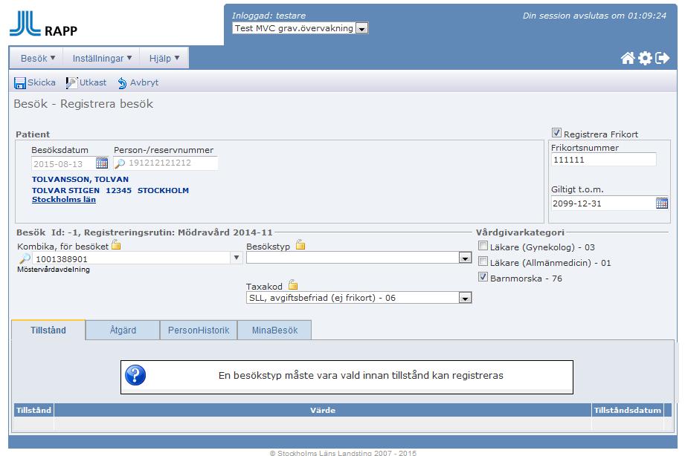685x456 pixels.
Task: Open the Besöksdatum calendar picker
Action: pos(102,163)
